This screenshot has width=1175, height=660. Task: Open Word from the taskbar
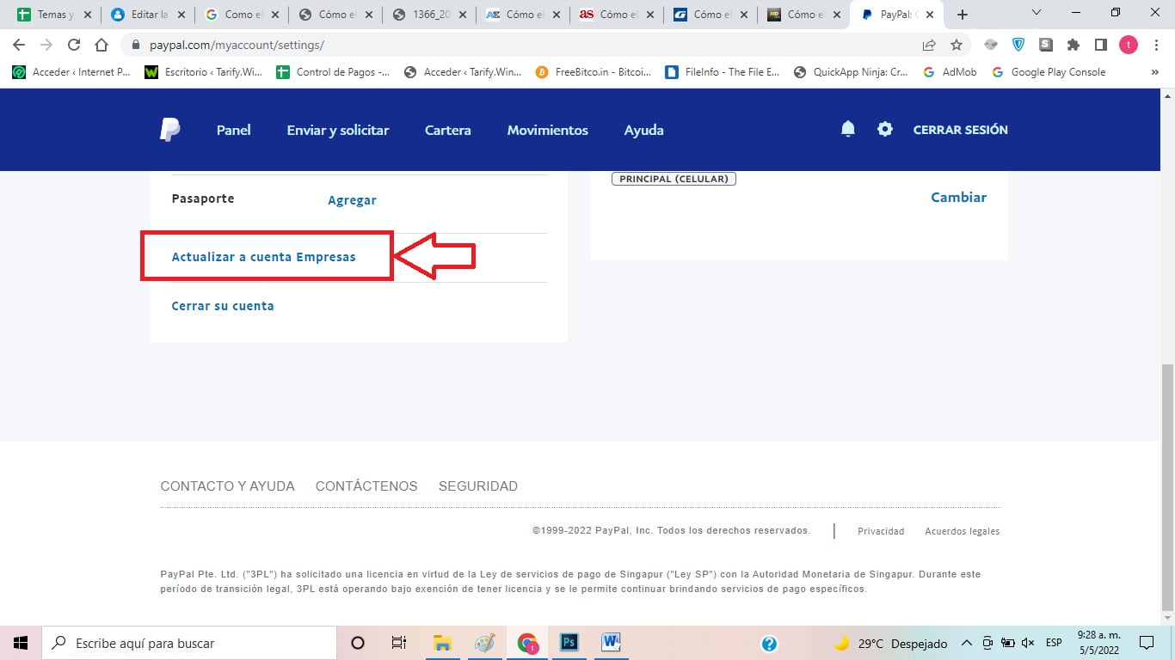[611, 643]
